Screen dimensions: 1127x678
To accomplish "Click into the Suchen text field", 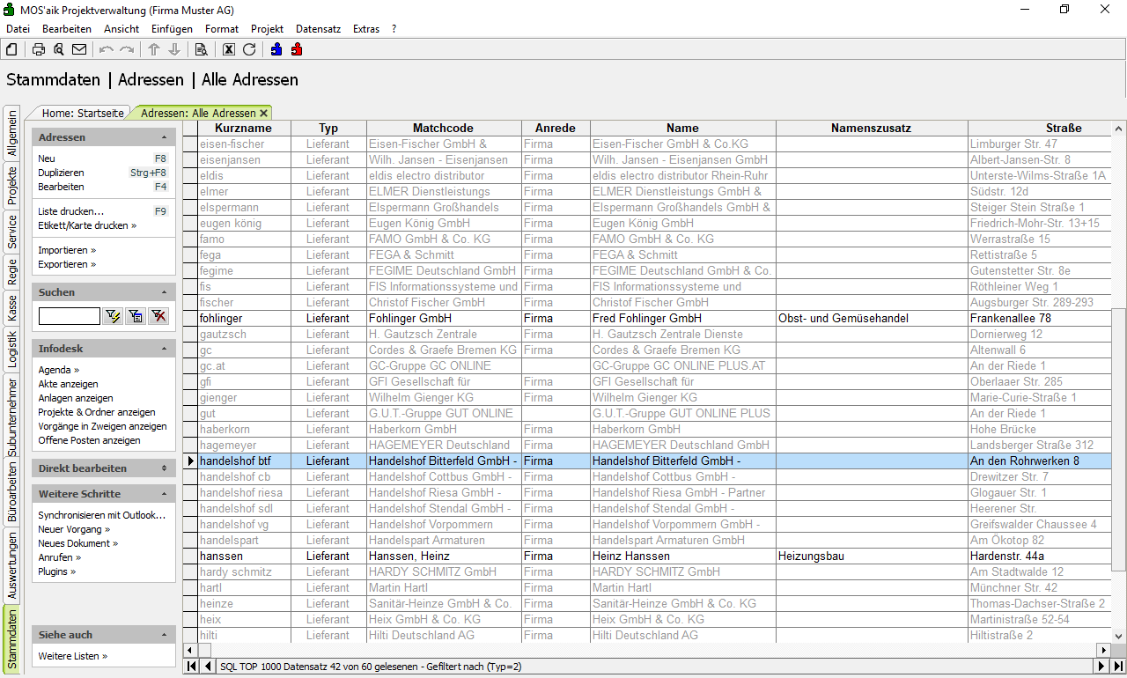I will [x=69, y=316].
